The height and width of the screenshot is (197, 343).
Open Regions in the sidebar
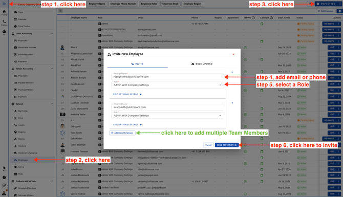tap(22, 132)
